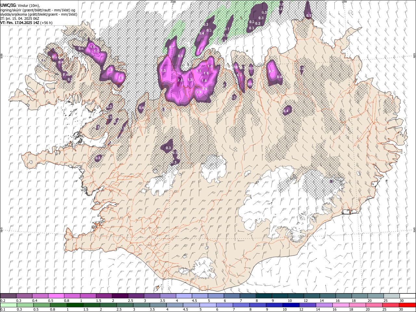This screenshot has width=416, height=312.
Task: Pick darkest green lower swatch between 1 and 1.5
Action: pyautogui.click(x=75, y=305)
